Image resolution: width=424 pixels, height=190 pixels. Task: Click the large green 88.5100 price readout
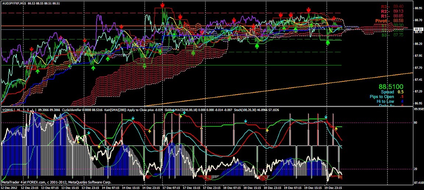point(391,87)
